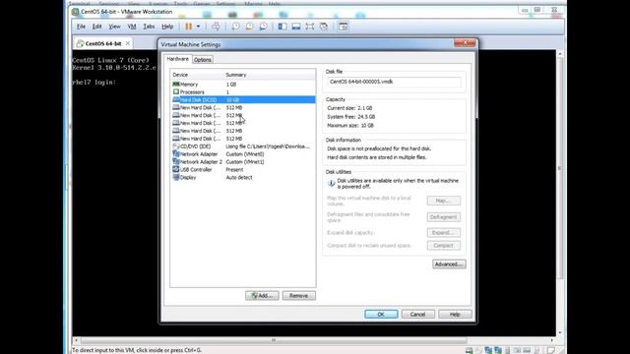Select the Network Adapter Custom (VMnet0) row
This screenshot has height=354, width=630.
pos(243,154)
